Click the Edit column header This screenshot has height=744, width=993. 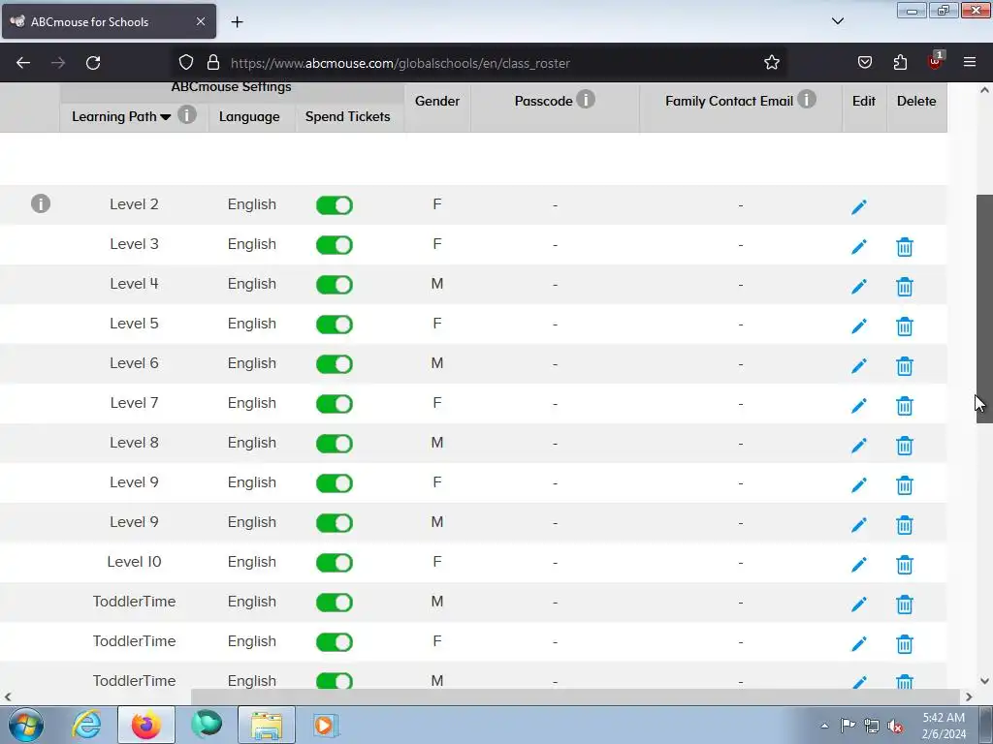click(x=864, y=101)
